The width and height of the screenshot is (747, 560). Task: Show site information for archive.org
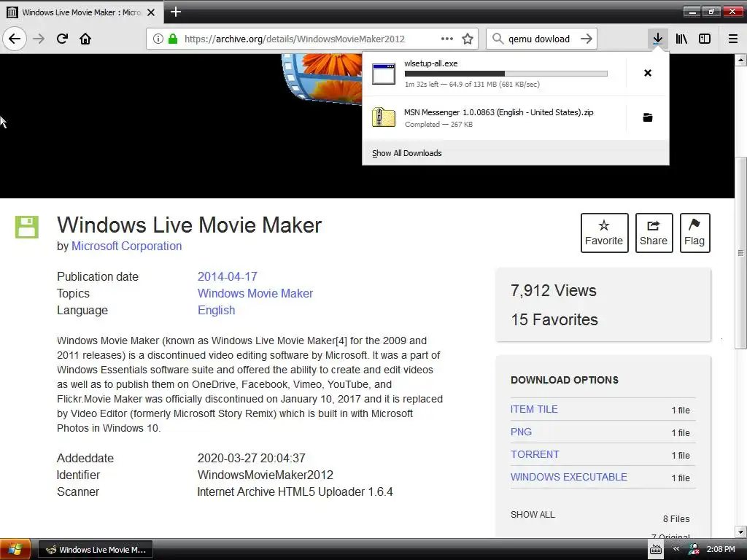(x=158, y=39)
